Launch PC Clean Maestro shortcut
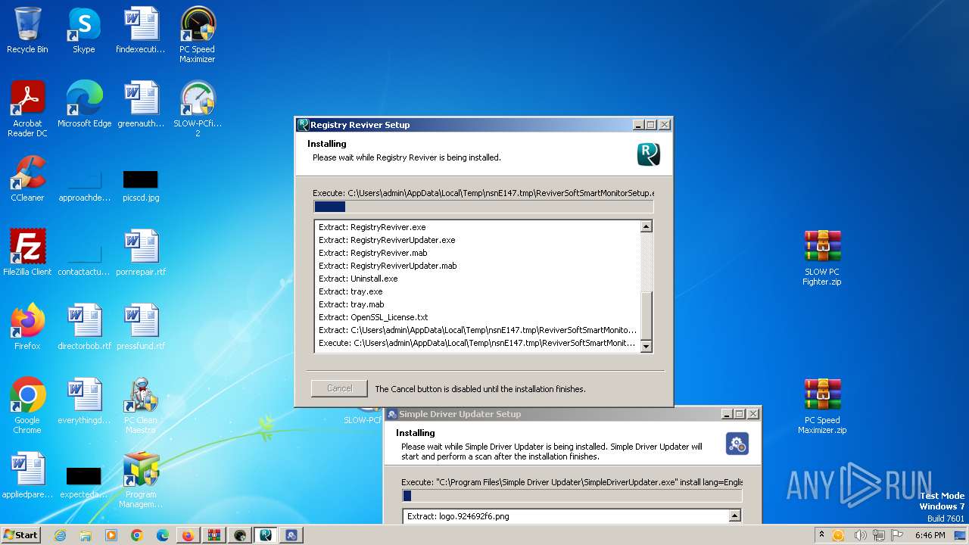The image size is (969, 545). point(140,406)
